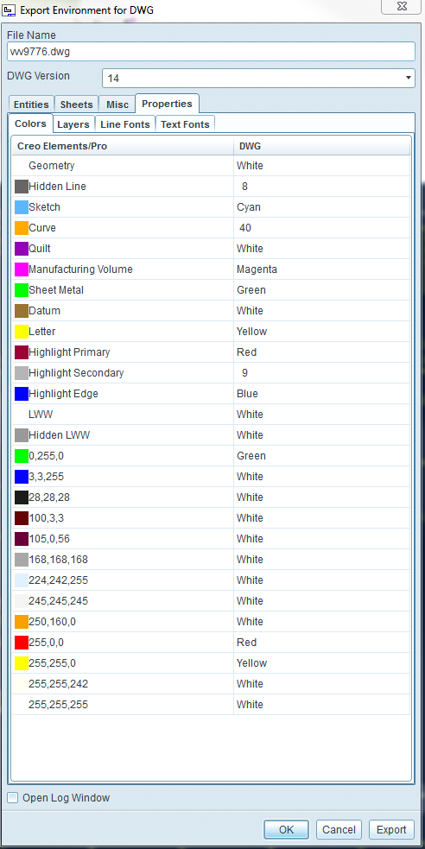Click the 0,255,0 green swatch
The image size is (425, 849).
pos(22,456)
